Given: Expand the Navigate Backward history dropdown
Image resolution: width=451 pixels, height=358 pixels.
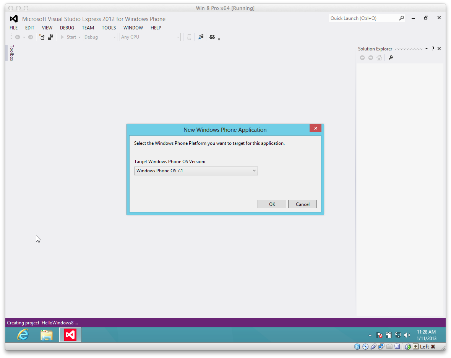Looking at the screenshot, I should (24, 37).
